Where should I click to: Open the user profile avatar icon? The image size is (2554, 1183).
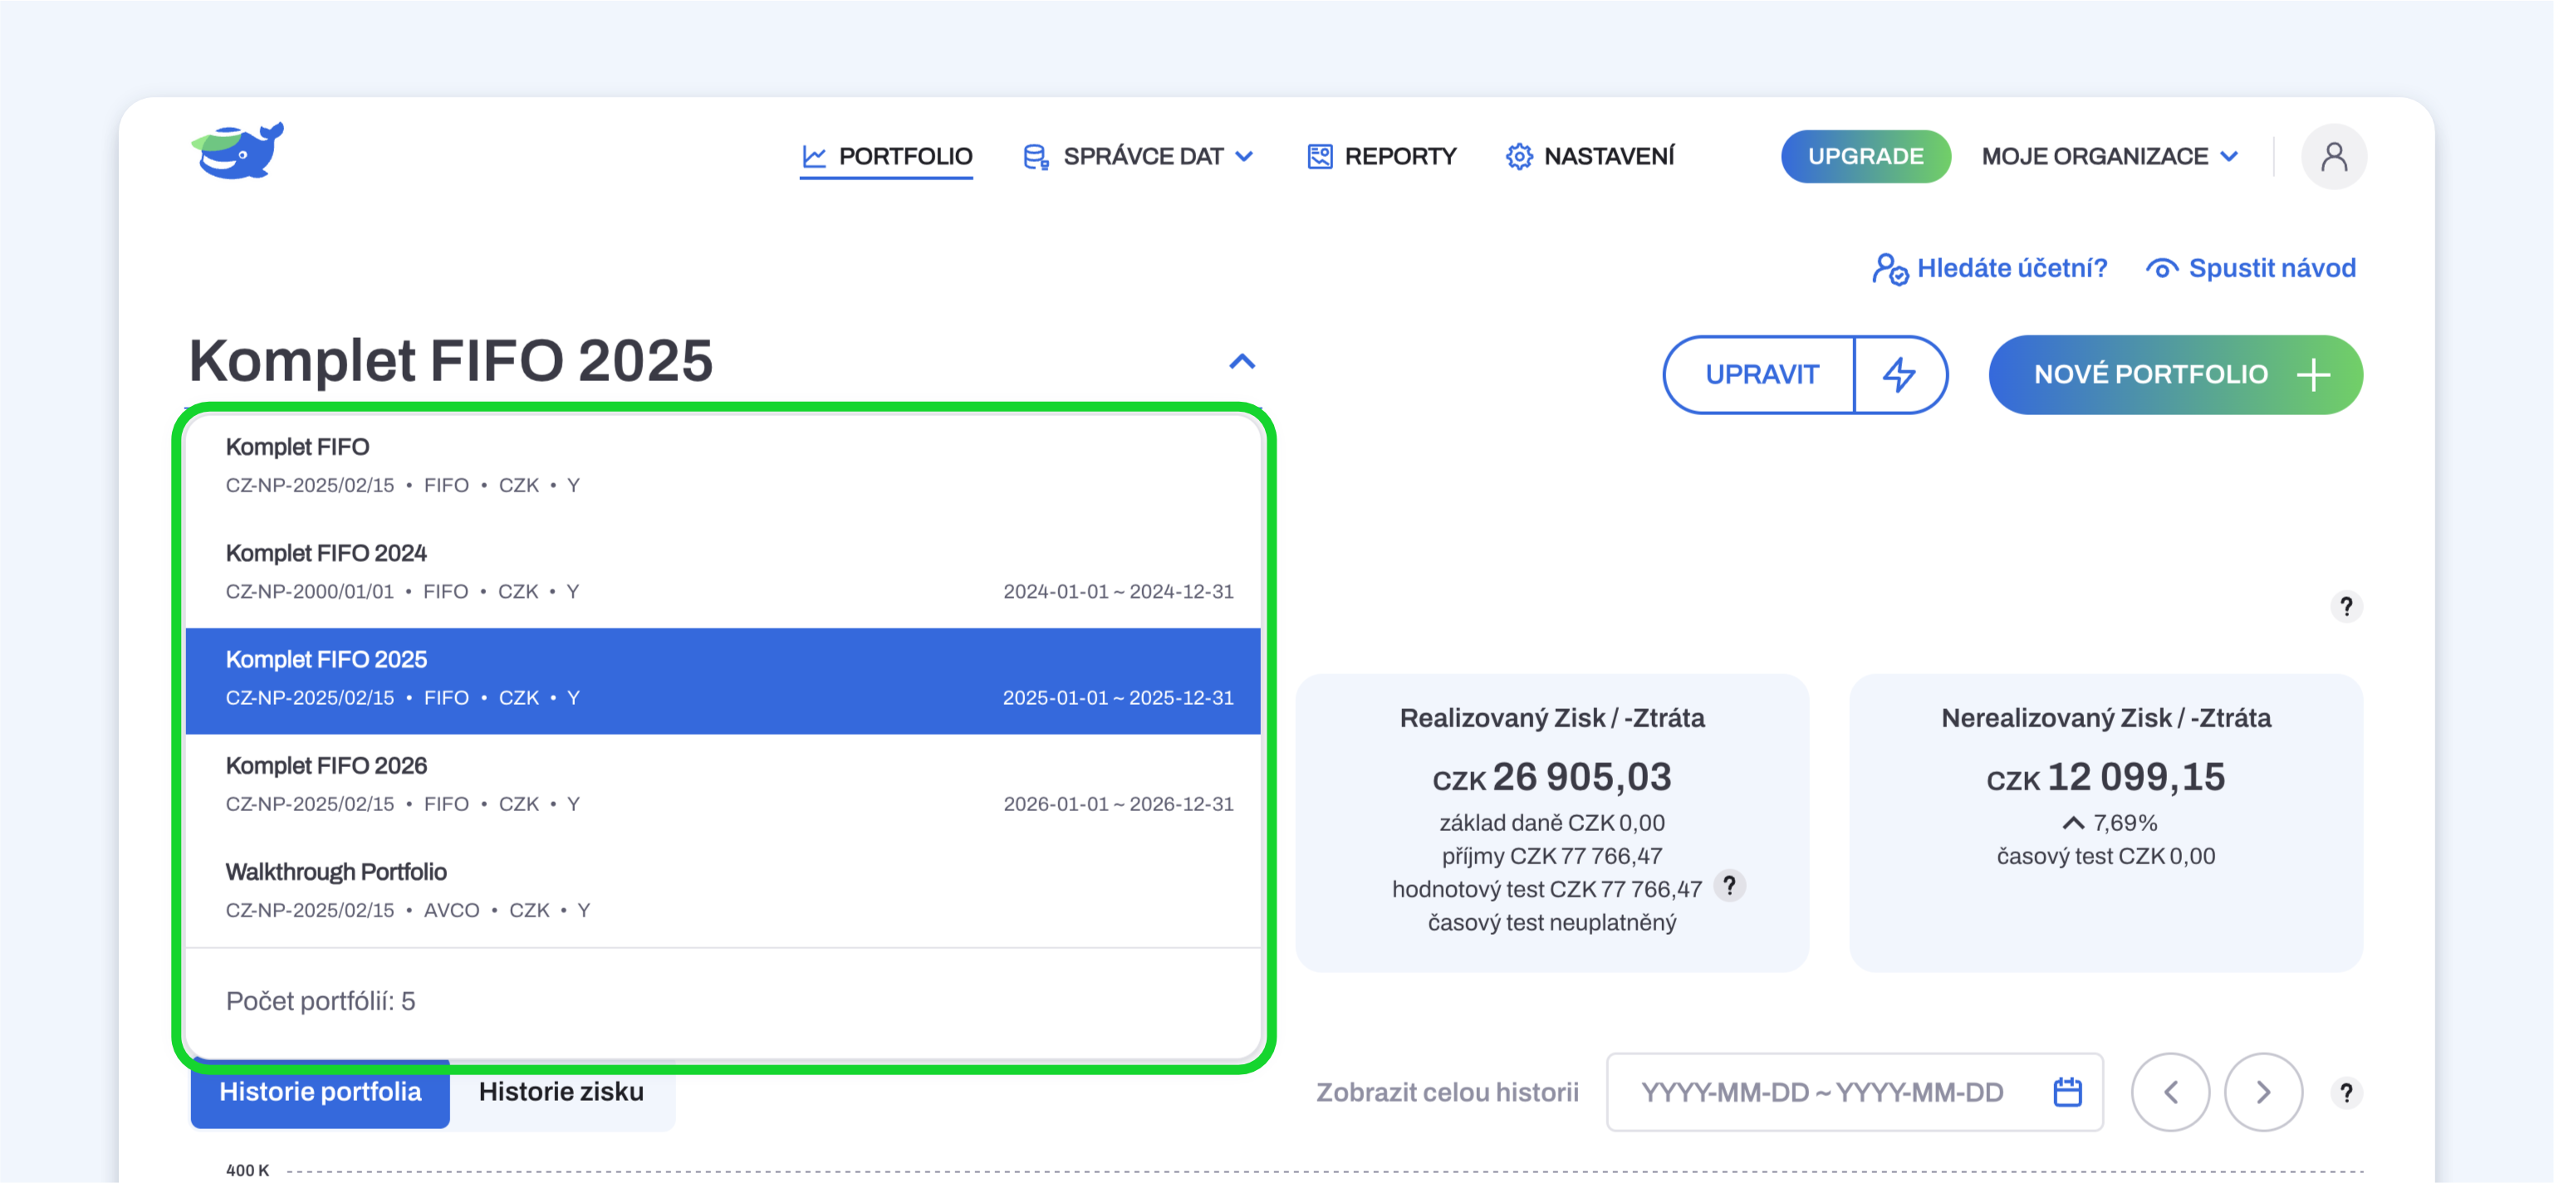pyautogui.click(x=2334, y=157)
